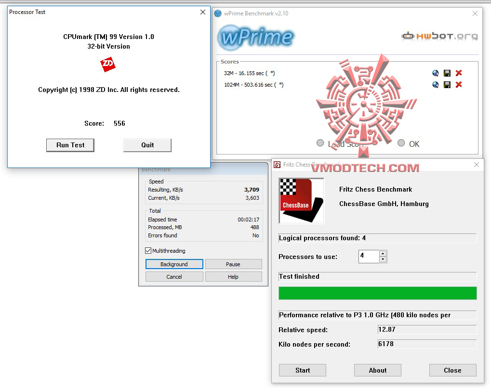491x388 pixels.
Task: Increase processors to use with up arrow
Action: (383, 253)
